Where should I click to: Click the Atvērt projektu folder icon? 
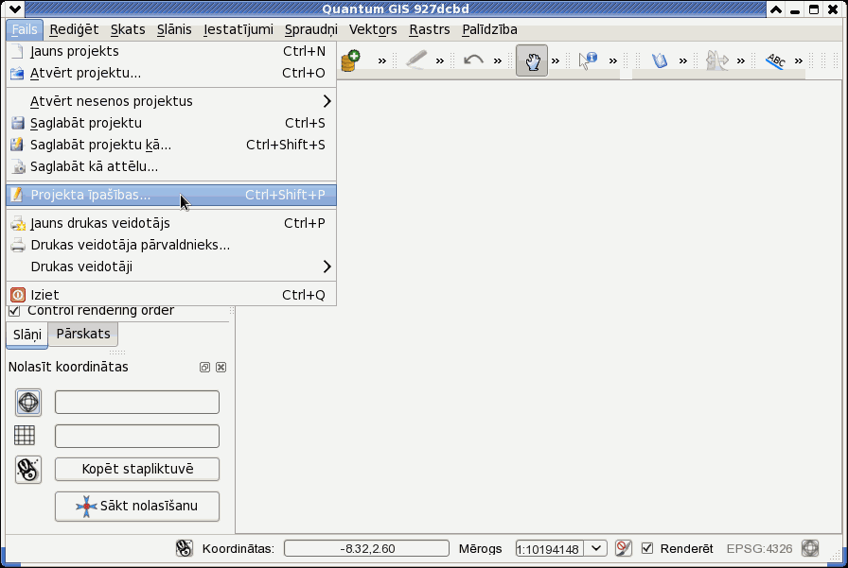[x=17, y=73]
